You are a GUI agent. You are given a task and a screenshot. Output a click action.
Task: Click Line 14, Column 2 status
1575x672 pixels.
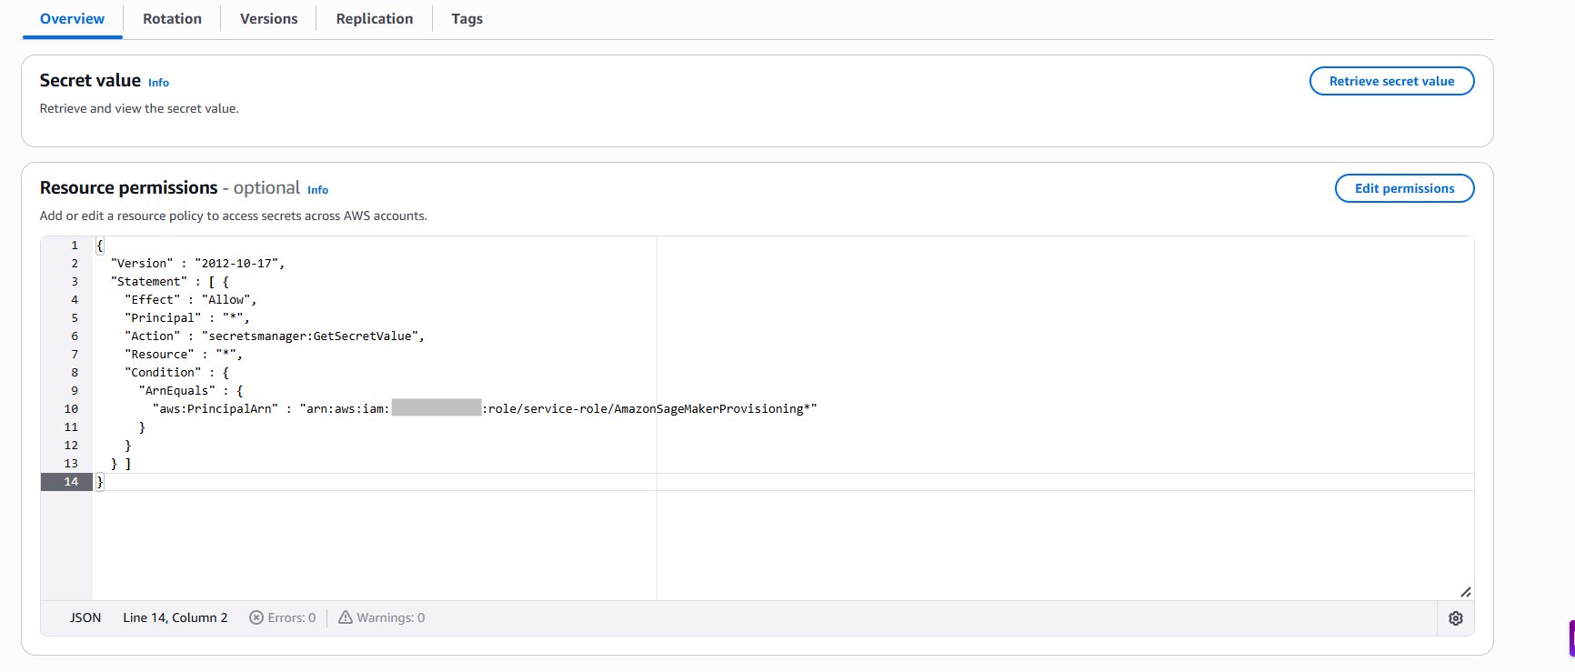pos(176,617)
